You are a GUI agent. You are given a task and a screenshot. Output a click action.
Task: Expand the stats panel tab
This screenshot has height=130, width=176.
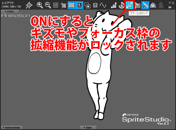(x=10, y=12)
